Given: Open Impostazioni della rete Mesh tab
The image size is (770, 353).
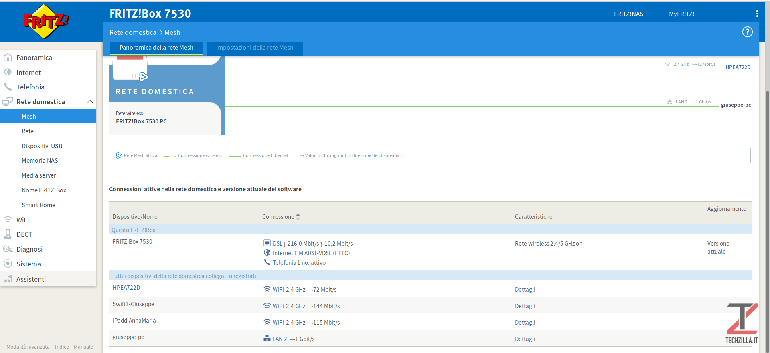Looking at the screenshot, I should click(x=255, y=48).
